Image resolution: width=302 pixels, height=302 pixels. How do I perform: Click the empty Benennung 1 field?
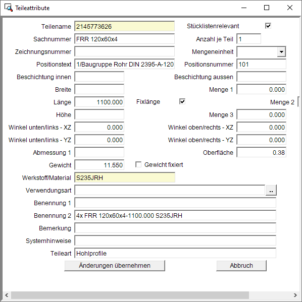(175, 203)
